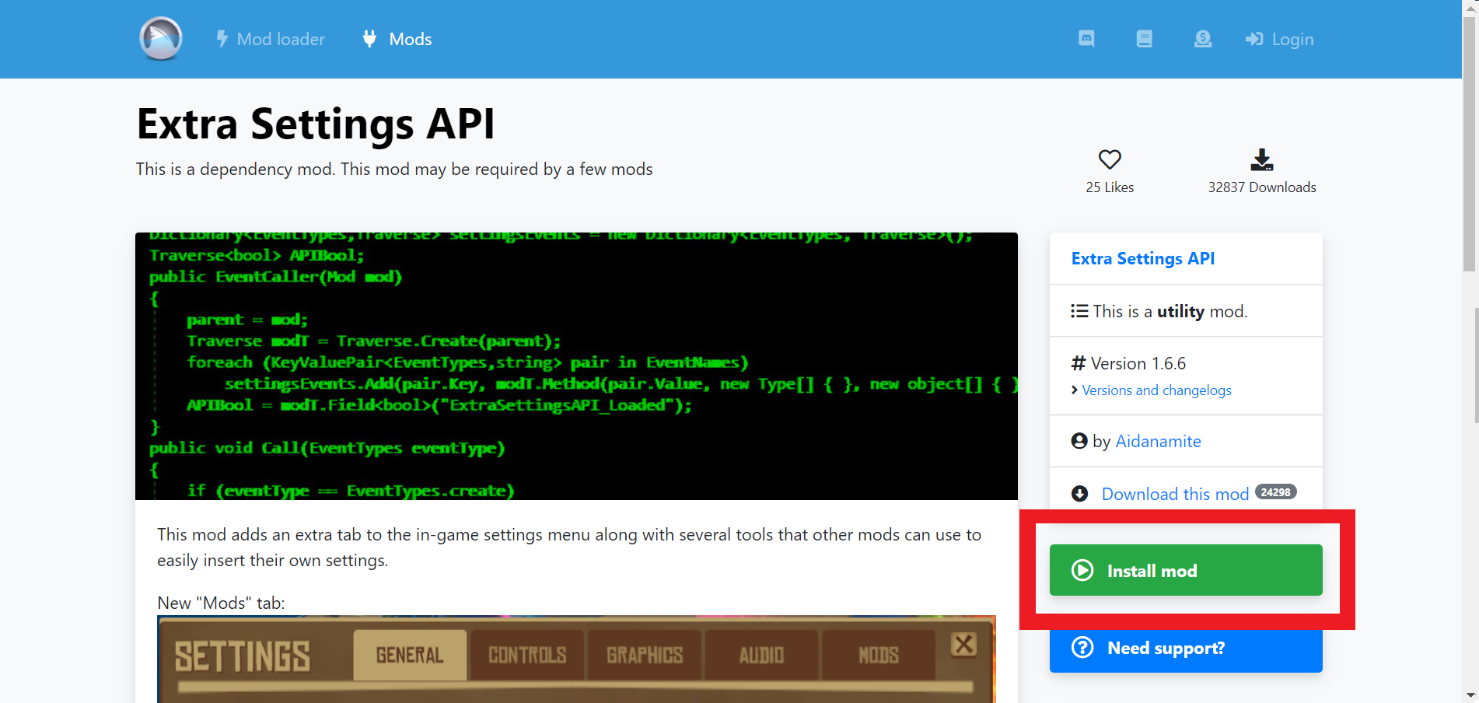Image resolution: width=1479 pixels, height=703 pixels.
Task: Click the Need support? button
Action: 1186,648
